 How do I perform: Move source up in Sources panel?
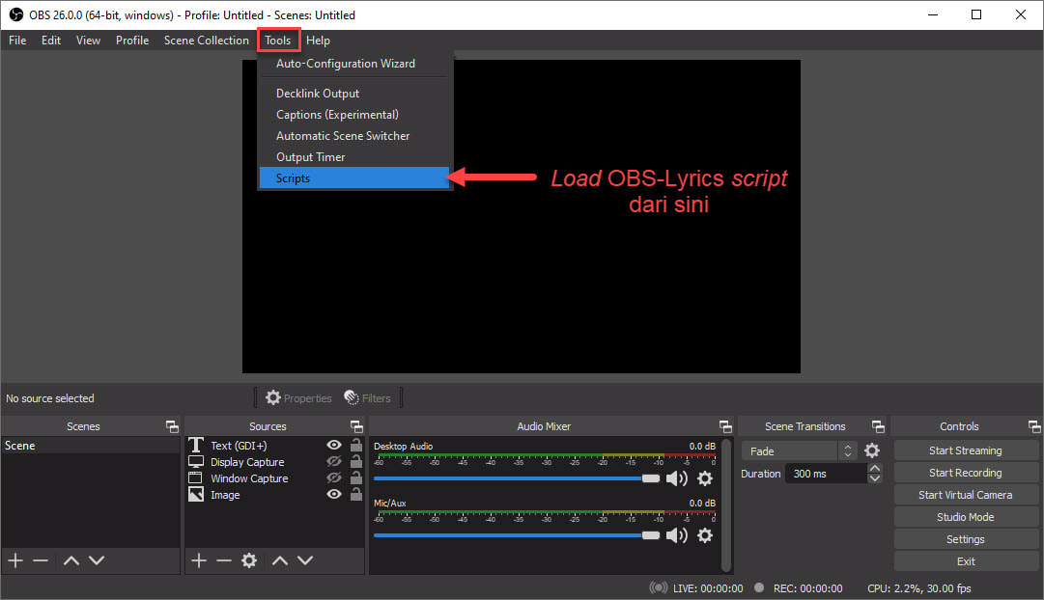[x=280, y=560]
